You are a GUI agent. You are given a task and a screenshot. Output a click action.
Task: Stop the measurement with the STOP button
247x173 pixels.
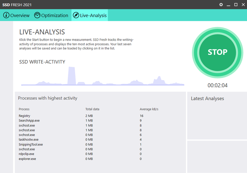[x=218, y=53]
